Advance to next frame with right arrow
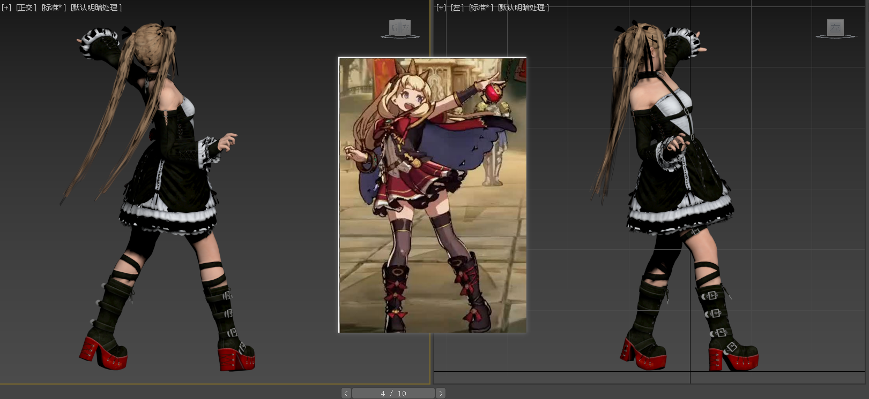 point(441,394)
